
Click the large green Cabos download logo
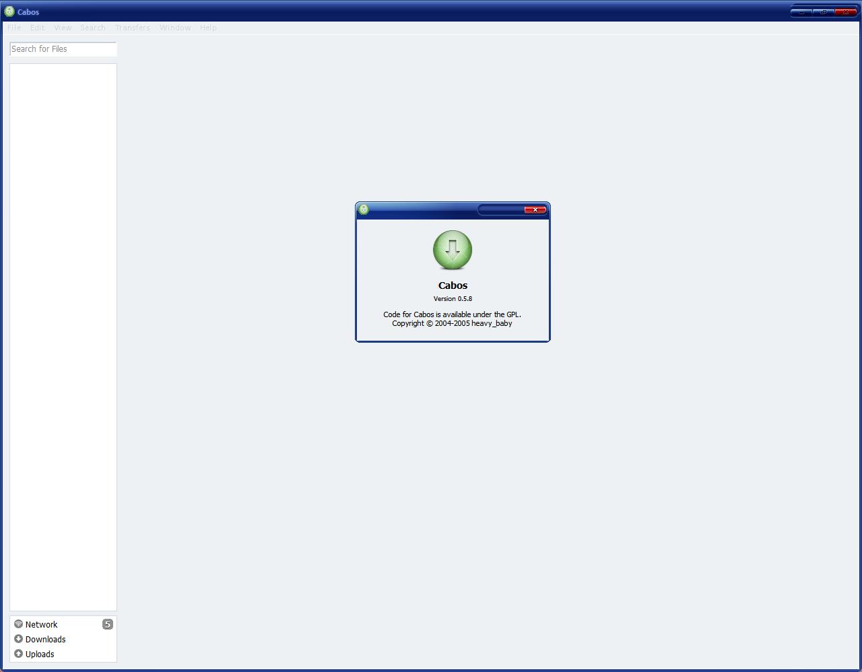pos(453,250)
